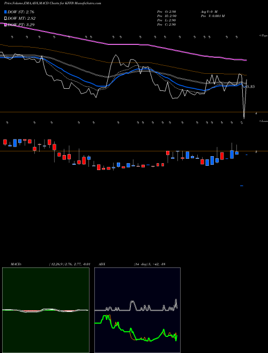Open the green MACD indicator chart panel

coord(46,310)
